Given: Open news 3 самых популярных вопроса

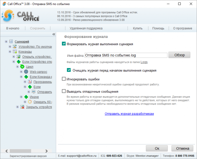Looking at the screenshot, I should click(x=92, y=16).
